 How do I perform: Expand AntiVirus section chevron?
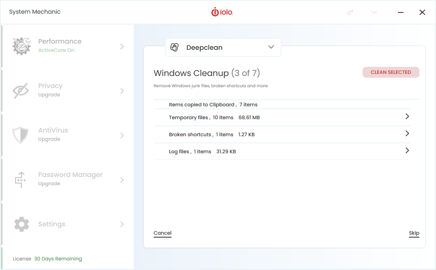click(x=122, y=135)
